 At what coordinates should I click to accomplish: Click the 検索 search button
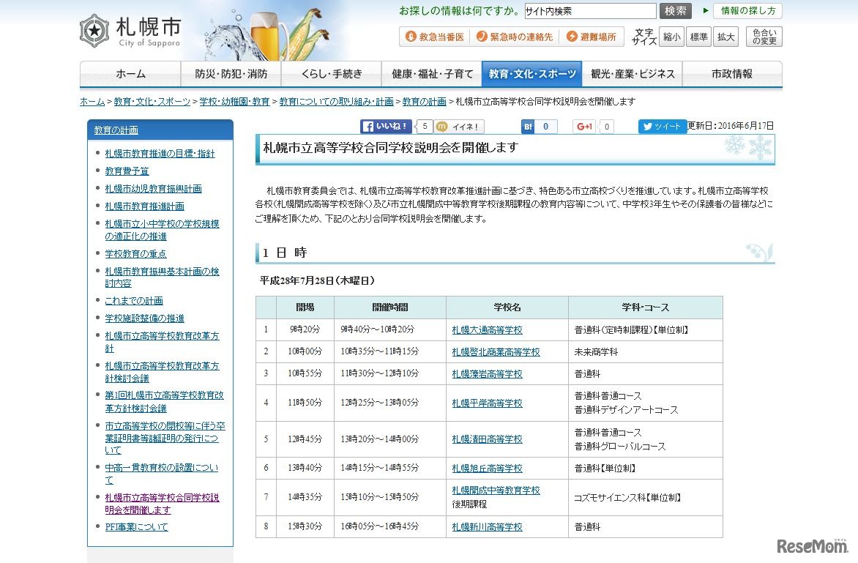tap(675, 11)
